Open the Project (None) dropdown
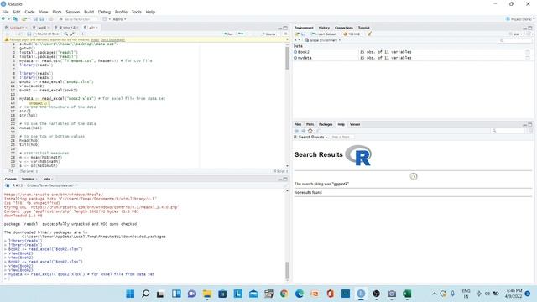The image size is (537, 302). coord(520,19)
